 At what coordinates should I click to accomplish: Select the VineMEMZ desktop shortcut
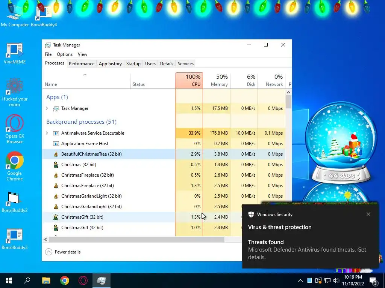point(15,54)
